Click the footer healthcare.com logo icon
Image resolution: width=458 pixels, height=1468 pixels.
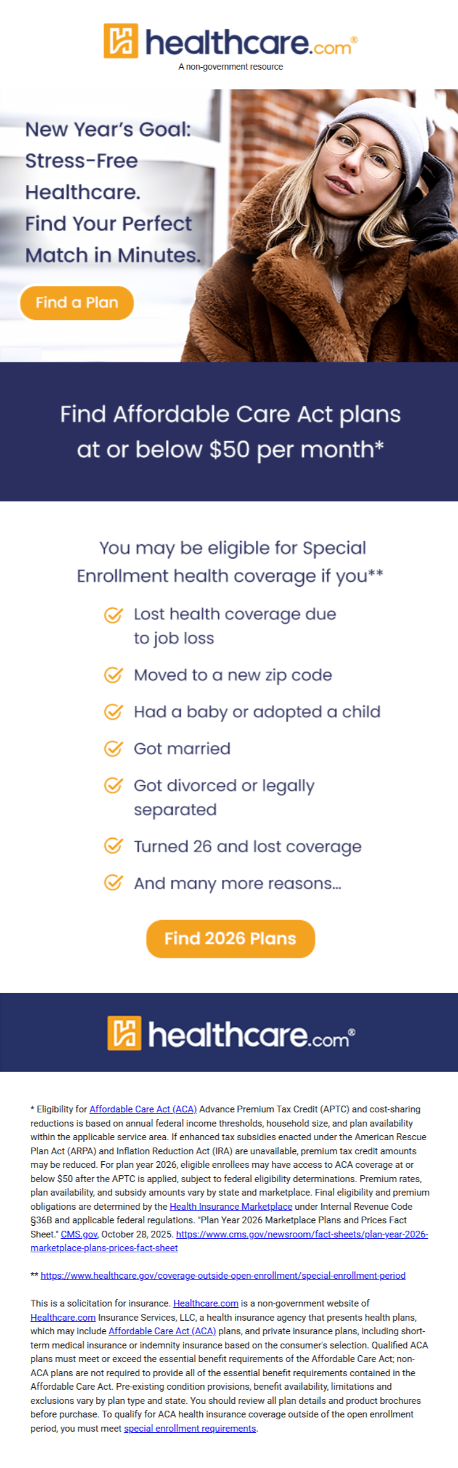(x=125, y=1033)
